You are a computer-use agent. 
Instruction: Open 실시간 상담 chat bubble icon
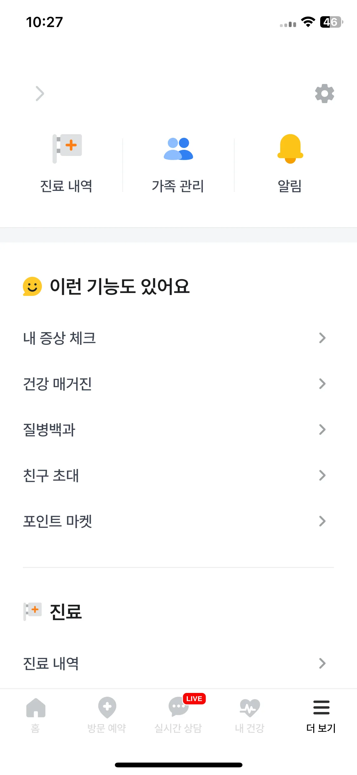[x=178, y=707]
